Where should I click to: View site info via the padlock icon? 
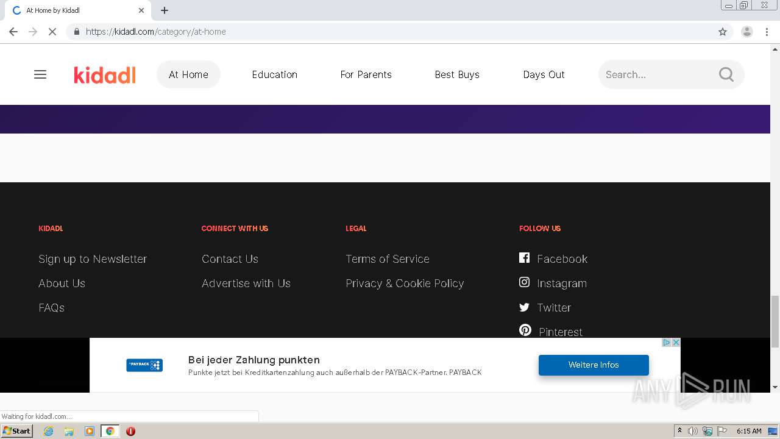76,32
